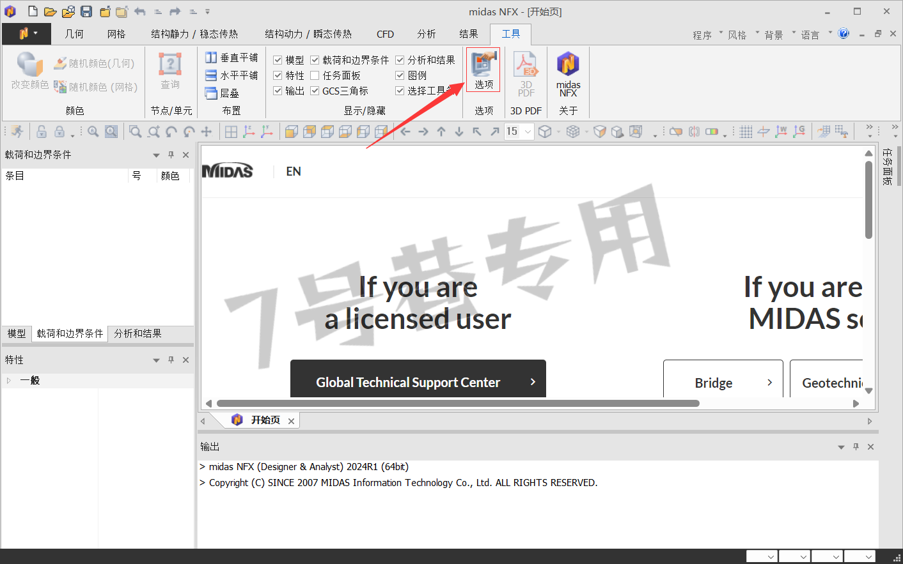Image resolution: width=903 pixels, height=564 pixels.
Task: Open the 背景 background dropdown
Action: [x=780, y=34]
